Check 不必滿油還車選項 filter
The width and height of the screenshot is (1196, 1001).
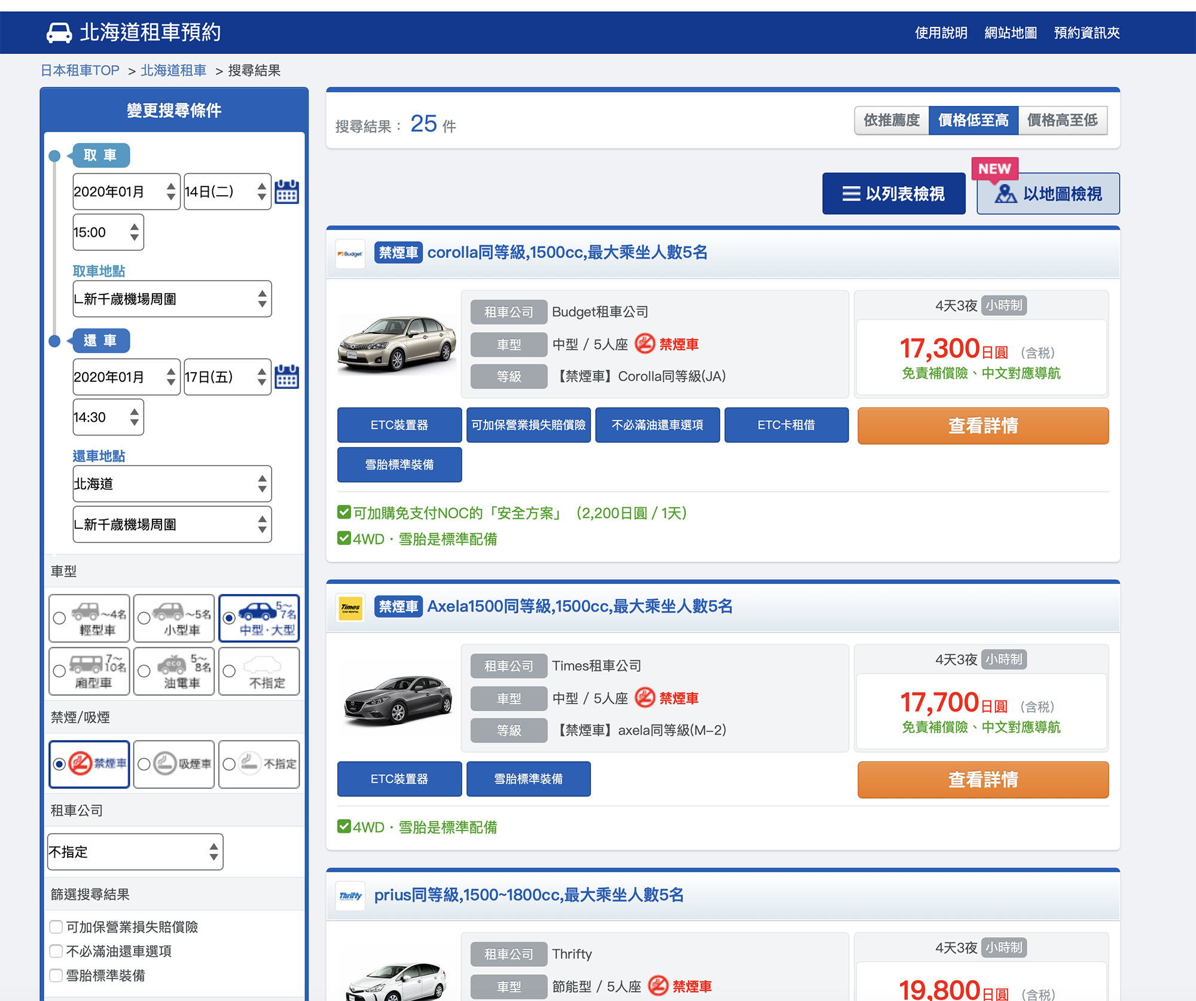56,951
